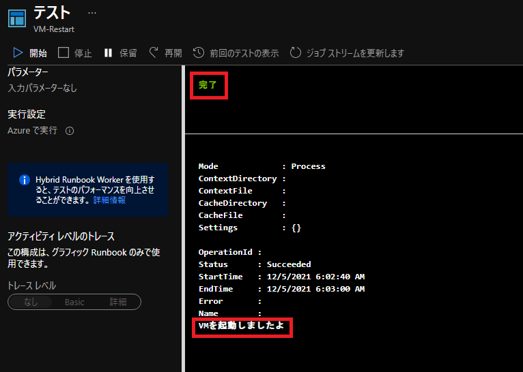Click the アクティビティ レベルのトレース heading
Screen dimensions: 523x372
click(x=61, y=236)
